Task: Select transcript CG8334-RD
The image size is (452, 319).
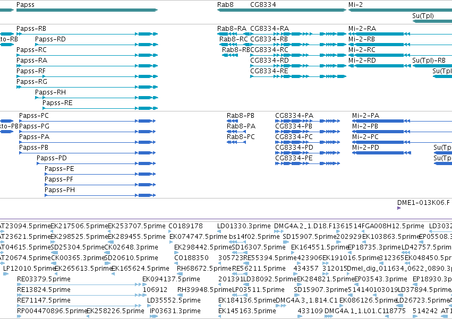Action: pyautogui.click(x=269, y=61)
